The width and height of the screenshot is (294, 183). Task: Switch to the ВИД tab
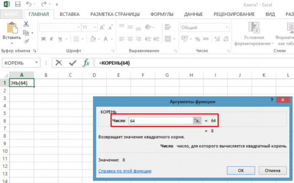(x=270, y=14)
